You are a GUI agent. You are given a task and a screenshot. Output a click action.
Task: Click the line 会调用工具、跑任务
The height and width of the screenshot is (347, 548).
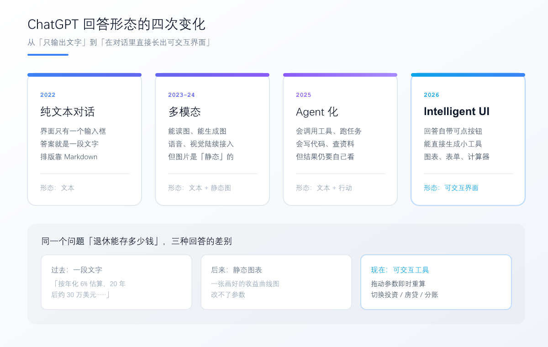pos(329,131)
